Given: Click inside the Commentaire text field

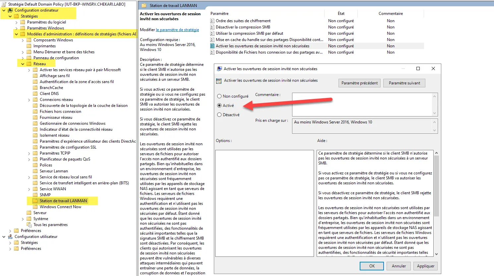Looking at the screenshot, I should (x=362, y=104).
